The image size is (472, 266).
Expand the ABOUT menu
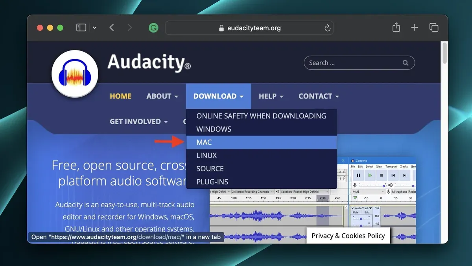[x=162, y=96]
